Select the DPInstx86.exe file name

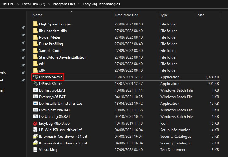coord(50,84)
